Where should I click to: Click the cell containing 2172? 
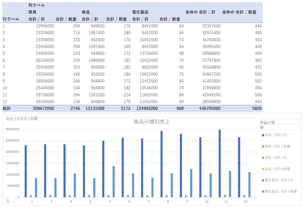126,108
